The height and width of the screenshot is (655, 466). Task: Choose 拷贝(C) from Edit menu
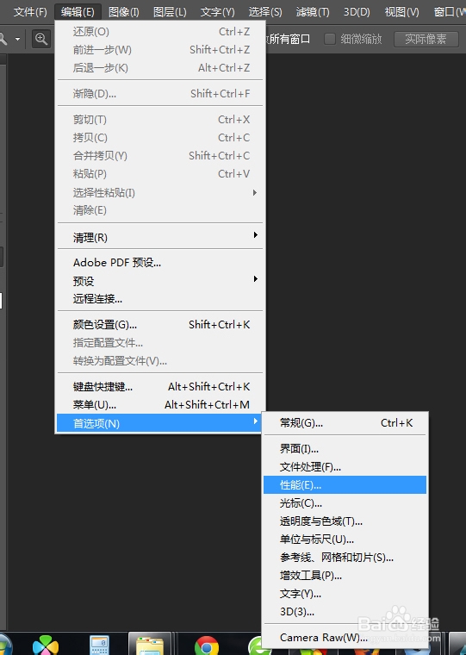pyautogui.click(x=160, y=137)
